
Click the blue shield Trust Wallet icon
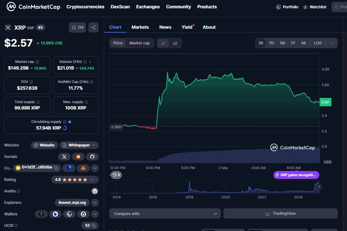click(69, 168)
